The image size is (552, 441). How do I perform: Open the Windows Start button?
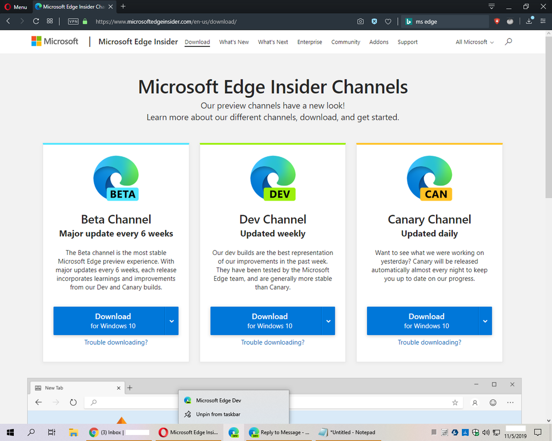point(10,432)
